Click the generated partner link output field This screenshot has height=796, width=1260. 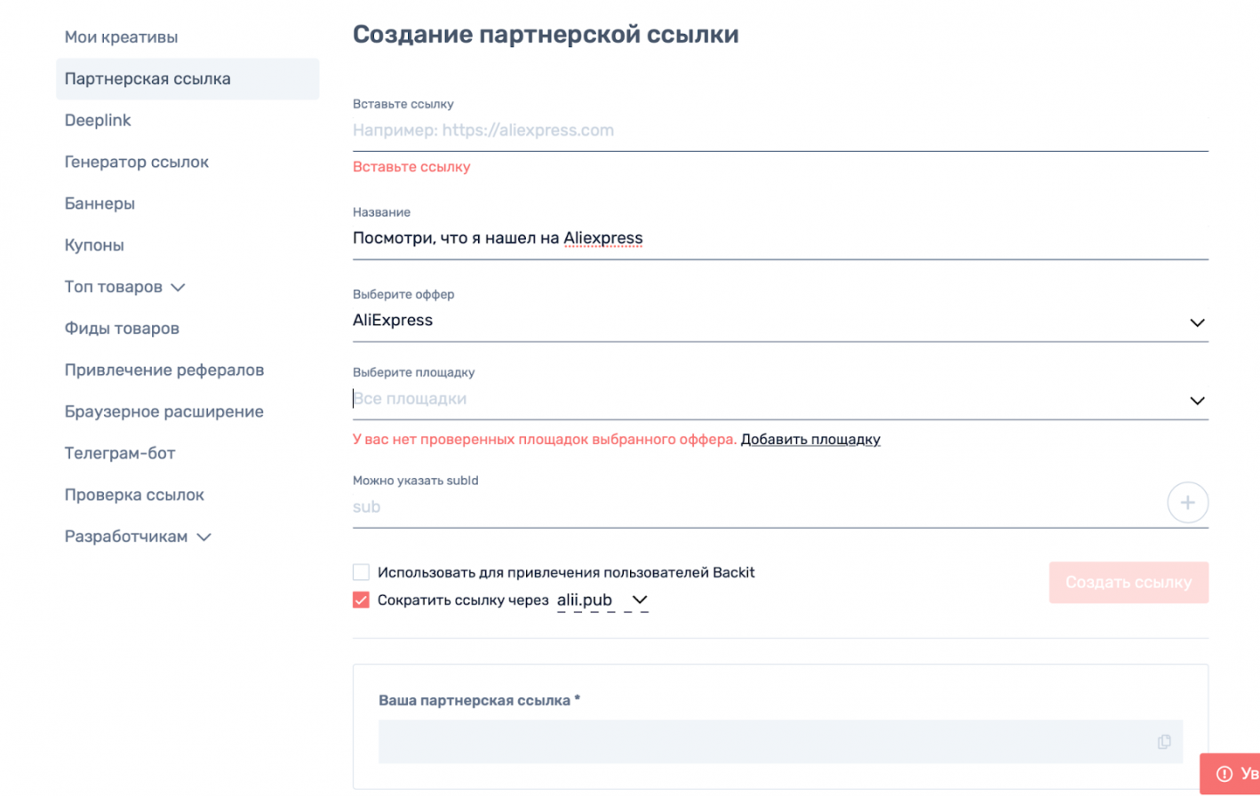780,742
